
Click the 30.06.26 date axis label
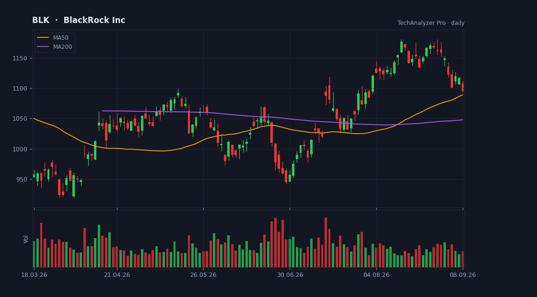[x=290, y=275]
